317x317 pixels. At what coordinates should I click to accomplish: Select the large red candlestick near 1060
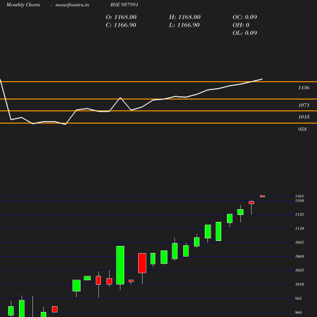tap(142, 263)
